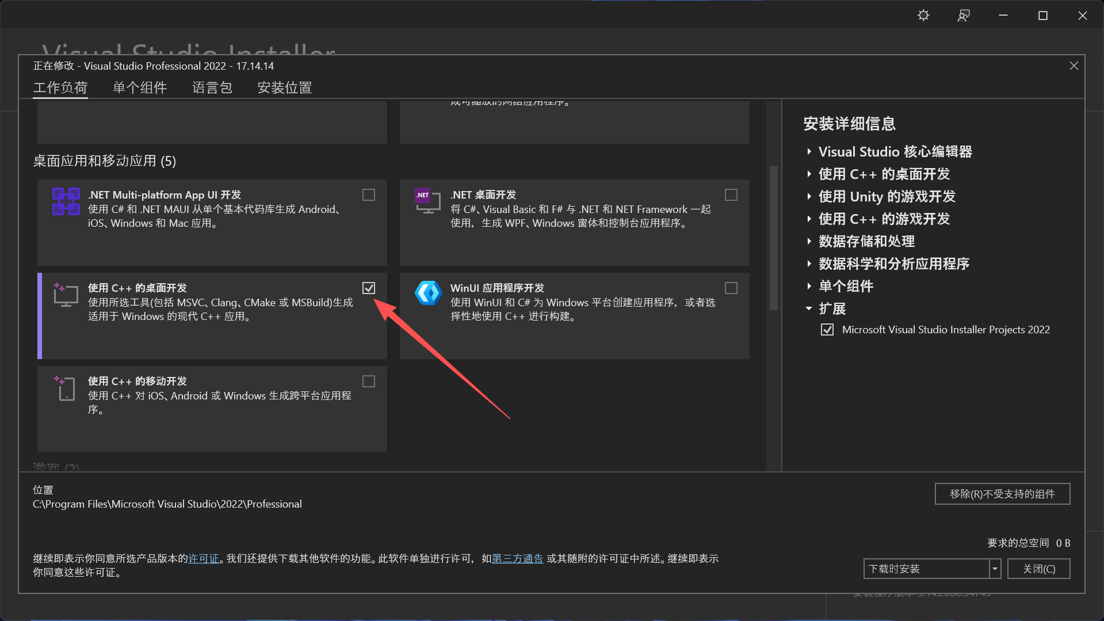Image resolution: width=1104 pixels, height=621 pixels.
Task: Expand Visual Studio 核心编辑器 details
Action: click(809, 151)
